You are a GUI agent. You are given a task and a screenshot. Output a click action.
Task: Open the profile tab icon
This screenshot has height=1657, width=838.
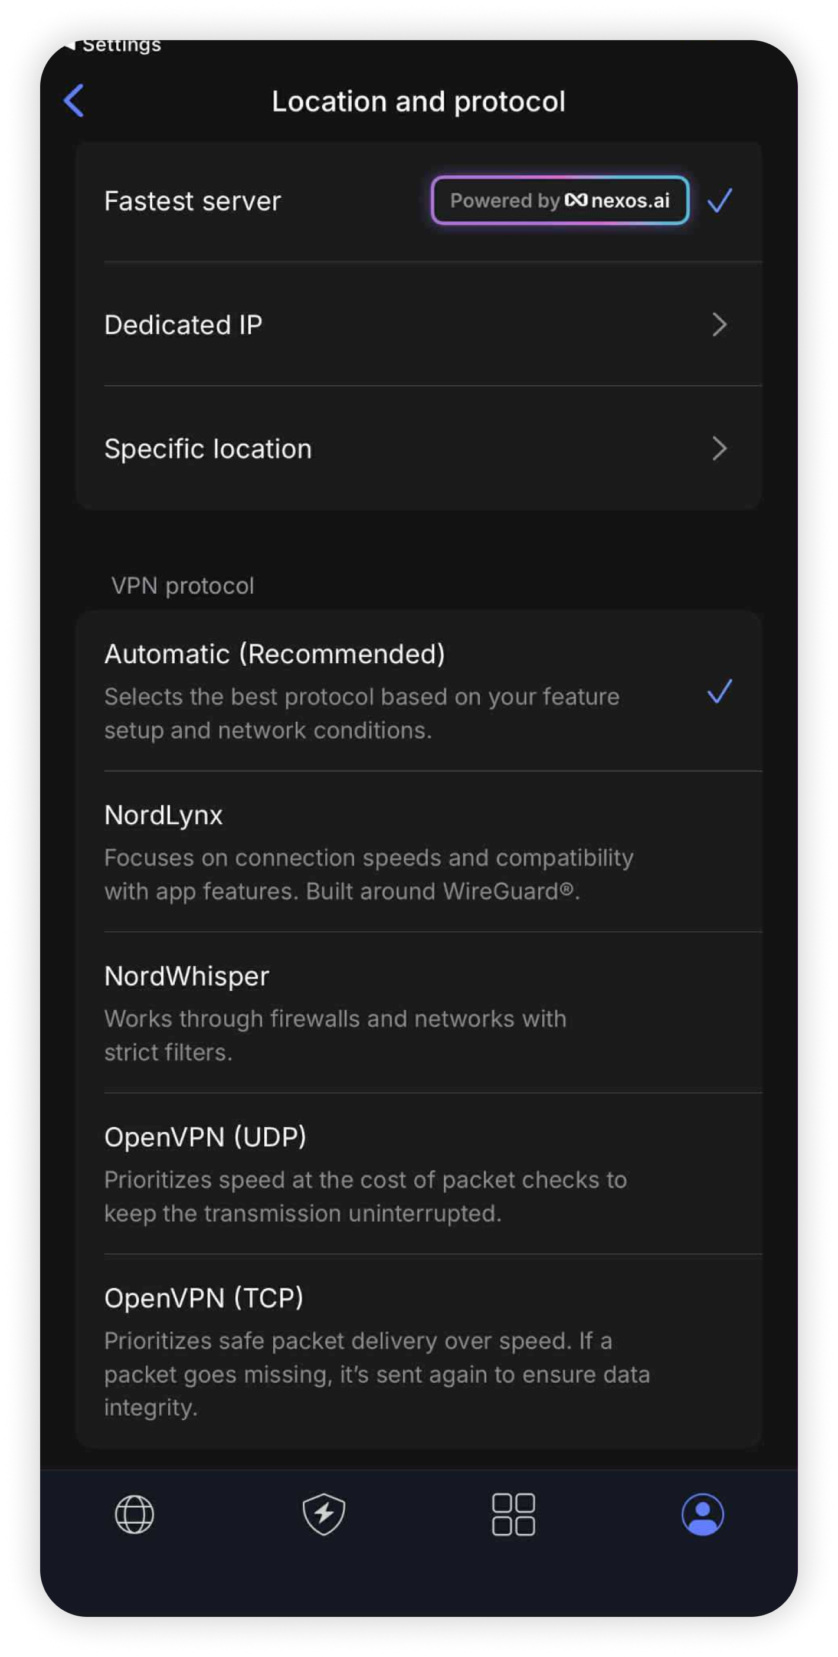pyautogui.click(x=702, y=1514)
